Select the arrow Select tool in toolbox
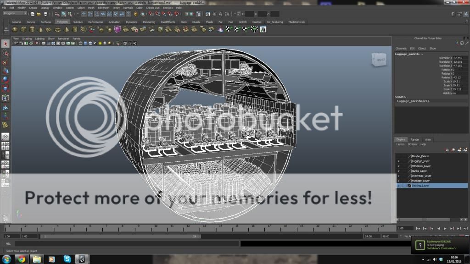 [x=5, y=44]
